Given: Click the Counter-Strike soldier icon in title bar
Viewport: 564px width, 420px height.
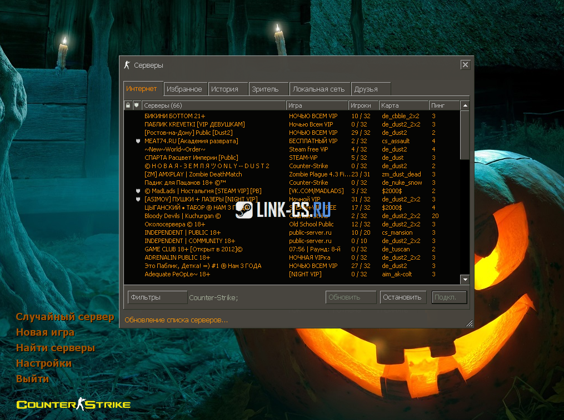Looking at the screenshot, I should point(127,65).
